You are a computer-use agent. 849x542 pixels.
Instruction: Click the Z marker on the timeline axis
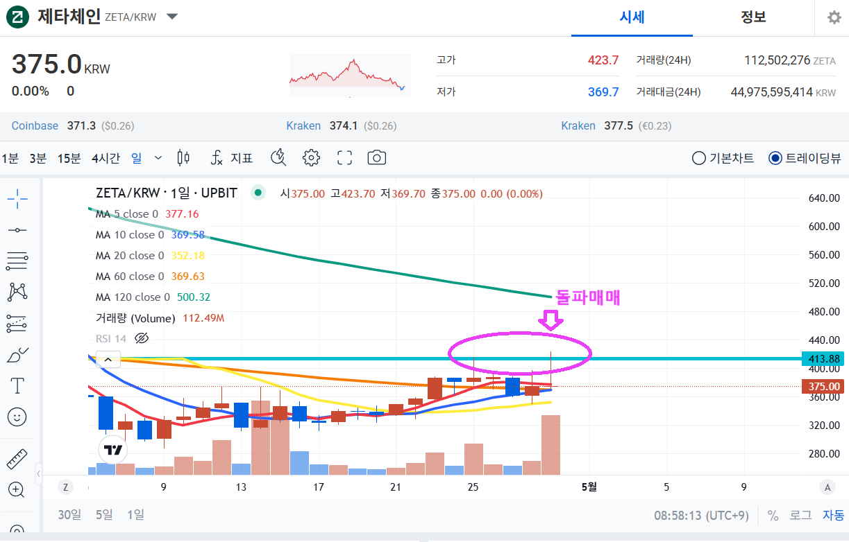click(x=65, y=487)
